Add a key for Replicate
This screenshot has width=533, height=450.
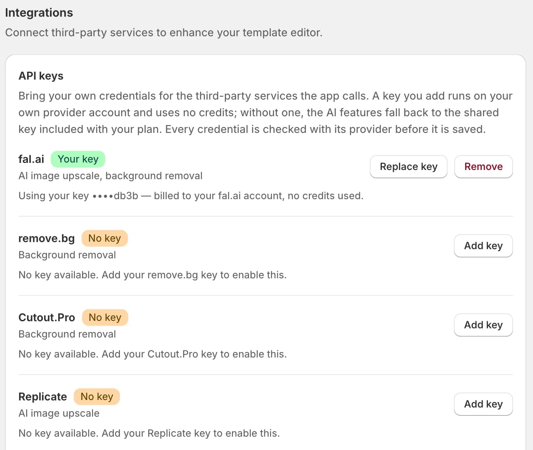[x=483, y=404]
